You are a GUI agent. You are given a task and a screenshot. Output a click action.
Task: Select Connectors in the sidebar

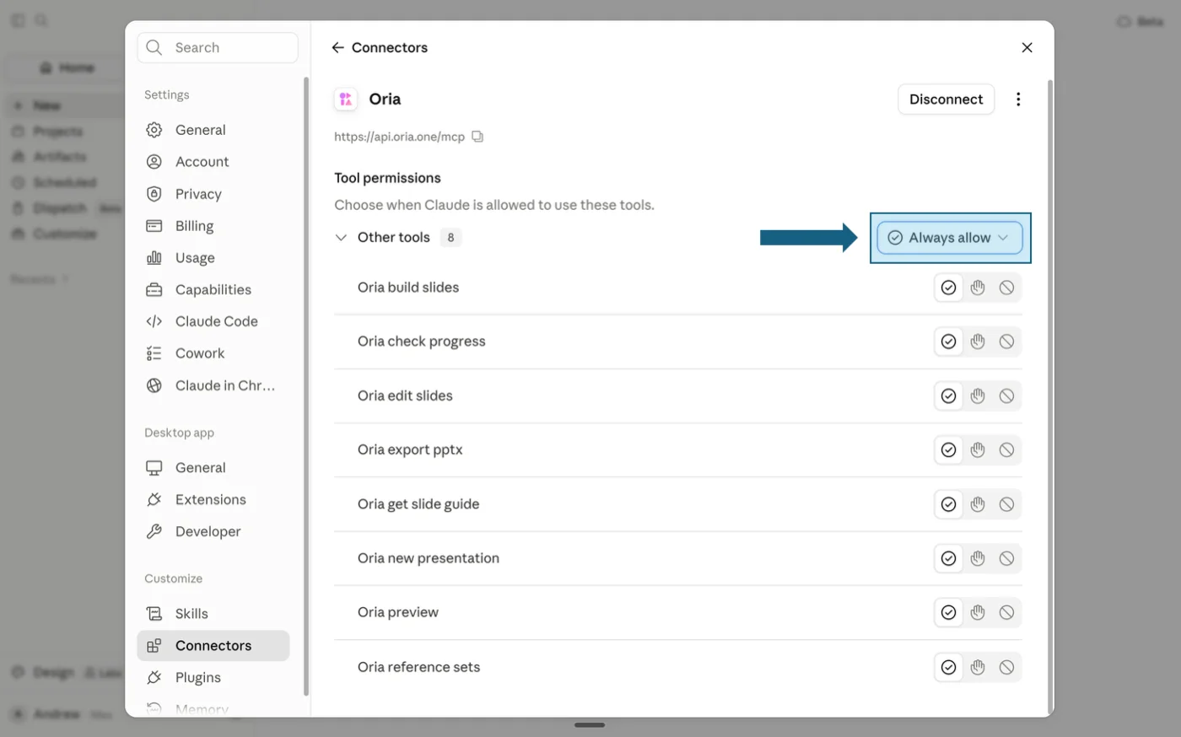click(x=213, y=646)
